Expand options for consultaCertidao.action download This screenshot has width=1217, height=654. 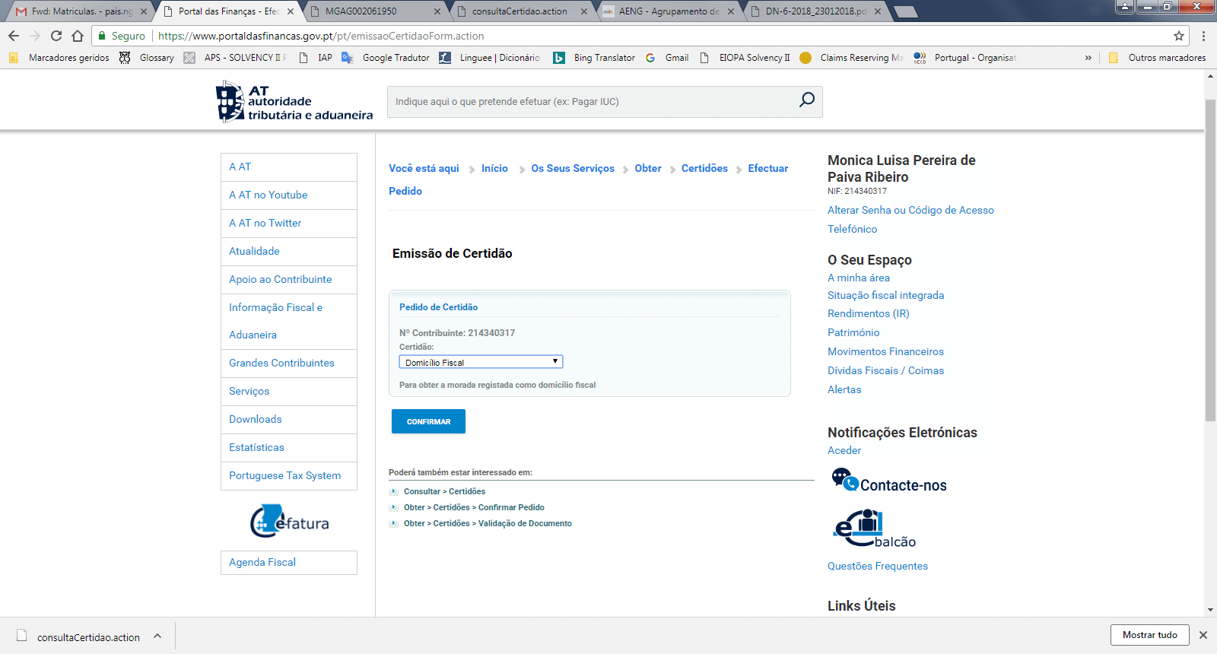click(x=157, y=637)
